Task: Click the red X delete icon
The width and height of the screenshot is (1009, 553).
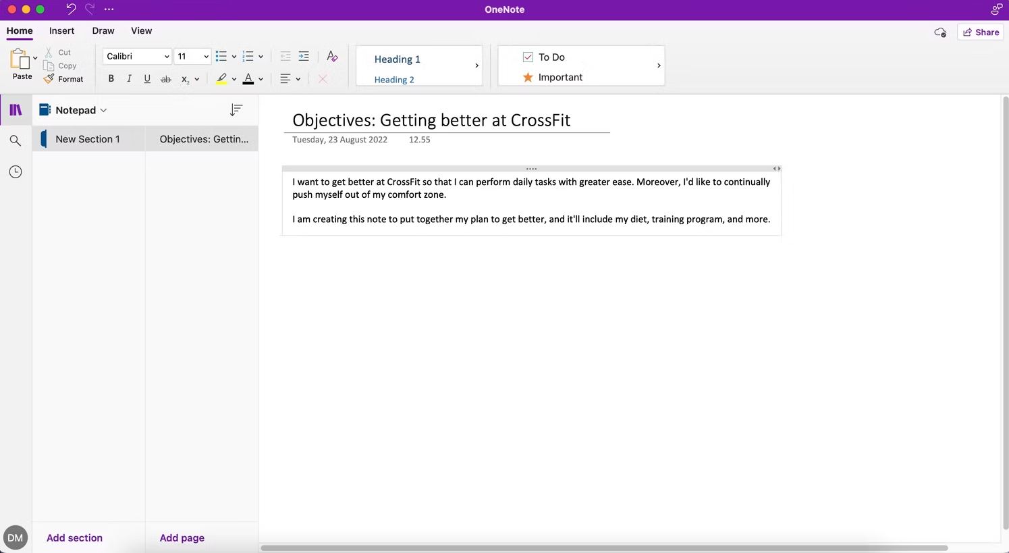Action: (x=323, y=79)
